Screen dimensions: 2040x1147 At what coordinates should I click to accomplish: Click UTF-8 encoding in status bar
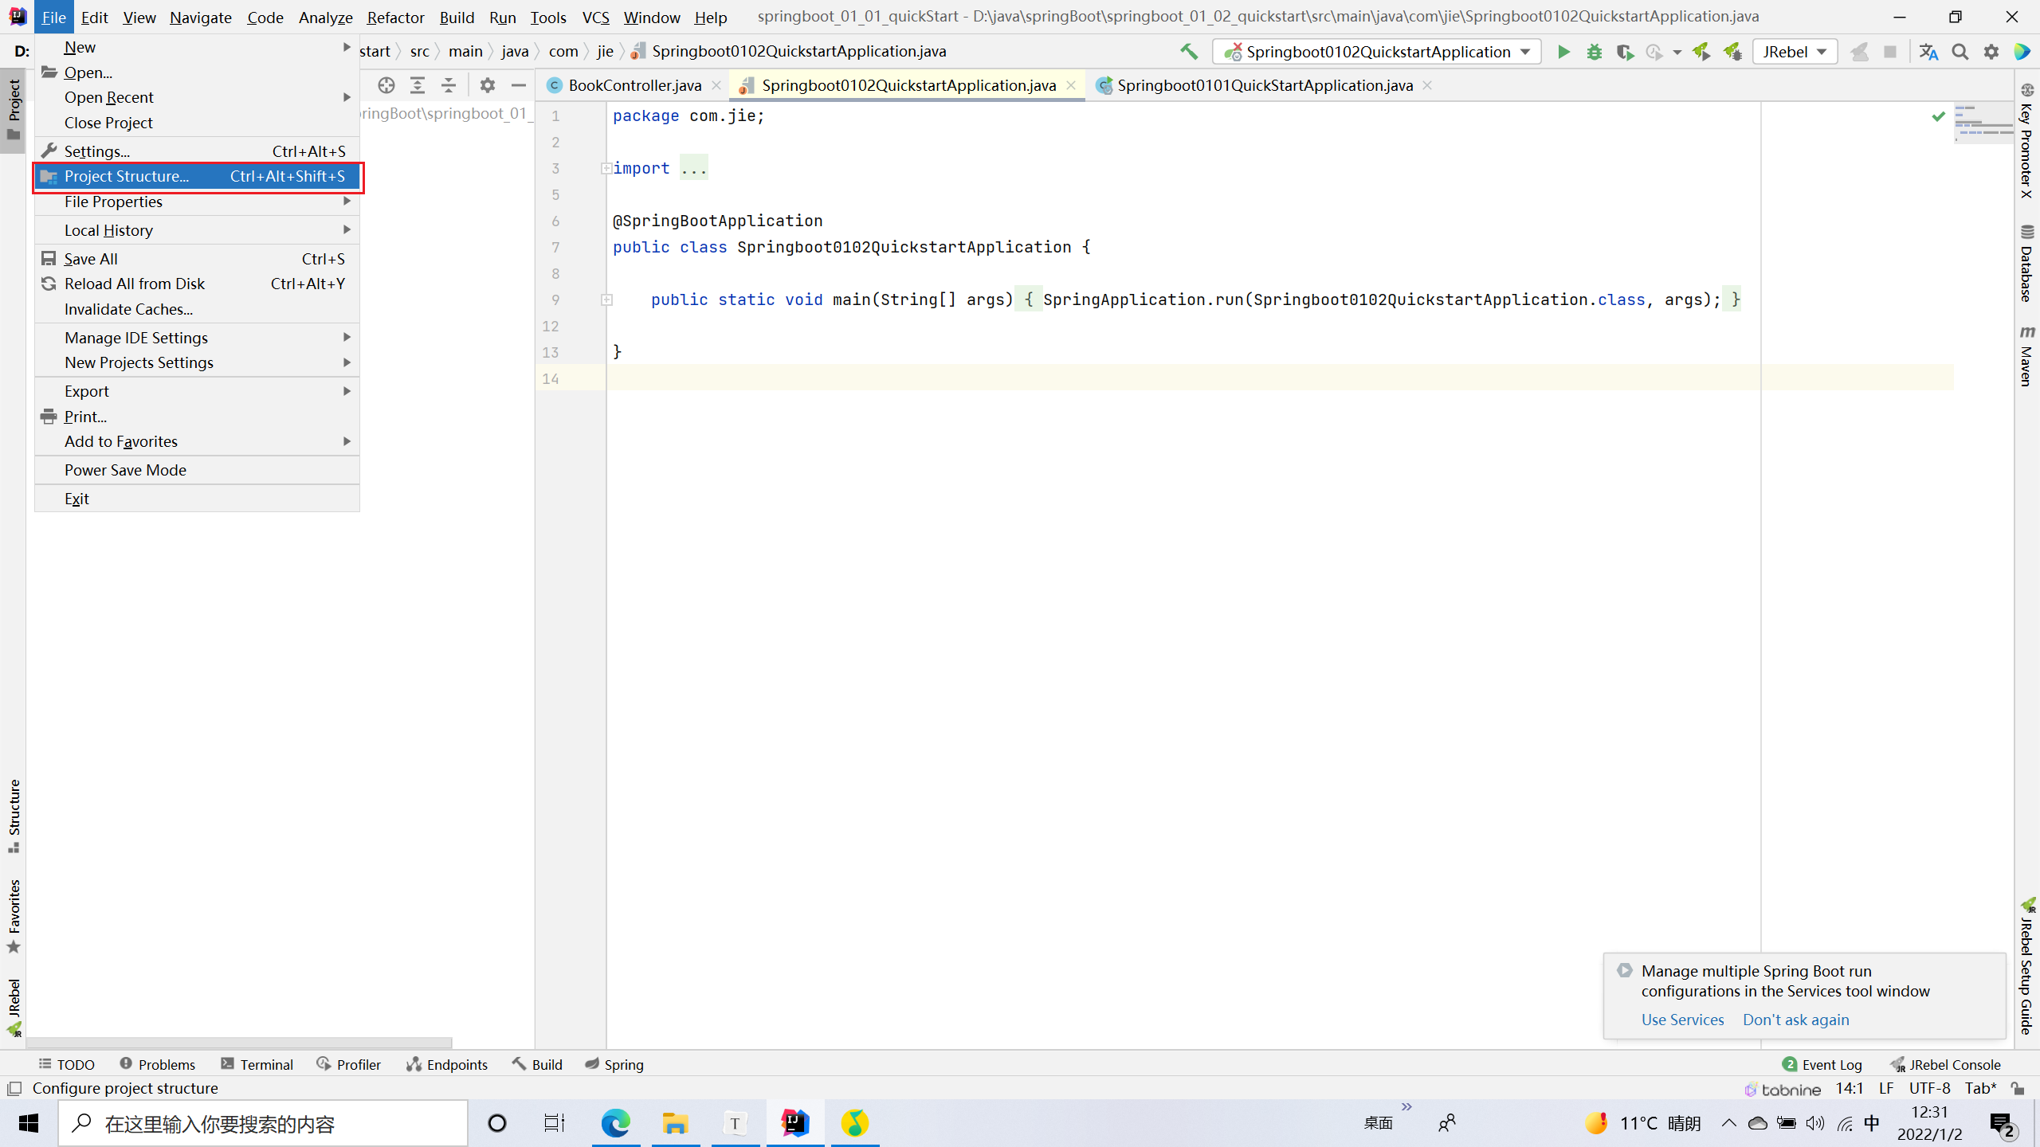coord(1929,1088)
